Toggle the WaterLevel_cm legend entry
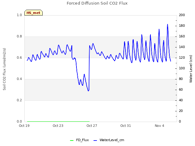 point(109,140)
